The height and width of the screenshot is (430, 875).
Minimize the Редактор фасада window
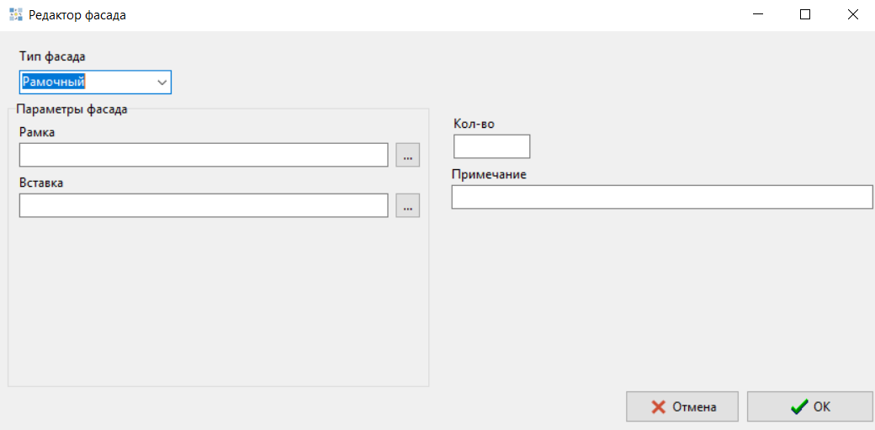[x=758, y=14]
